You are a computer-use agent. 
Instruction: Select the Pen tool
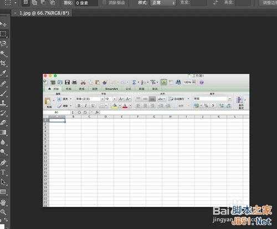(3, 163)
